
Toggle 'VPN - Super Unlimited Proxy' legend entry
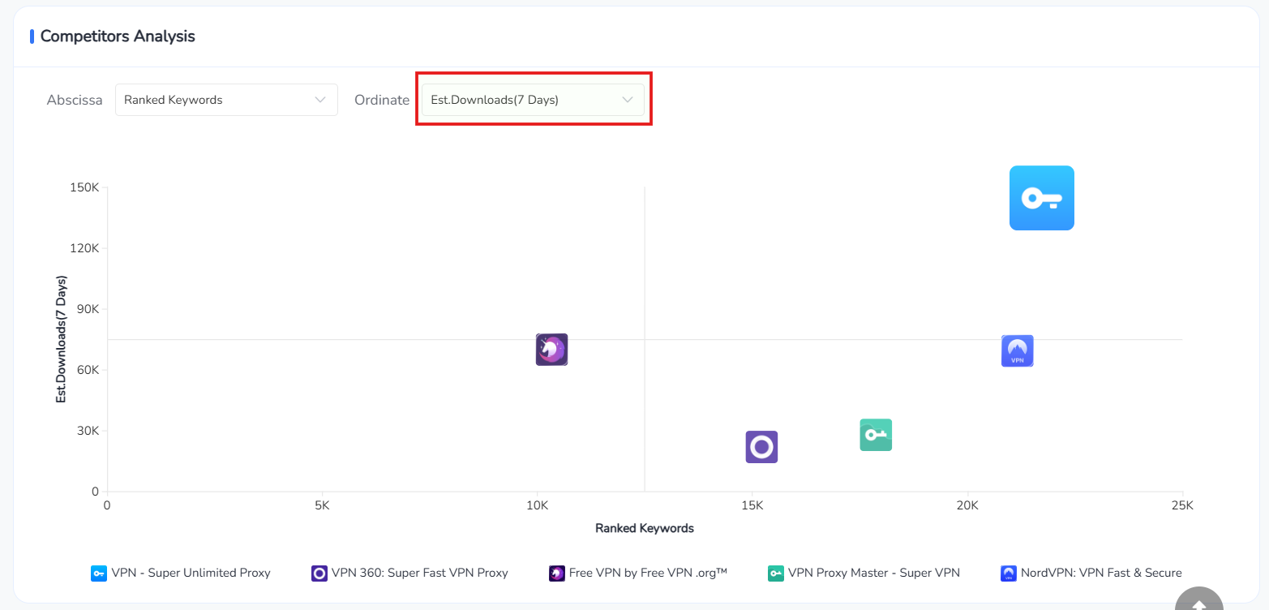coord(181,573)
